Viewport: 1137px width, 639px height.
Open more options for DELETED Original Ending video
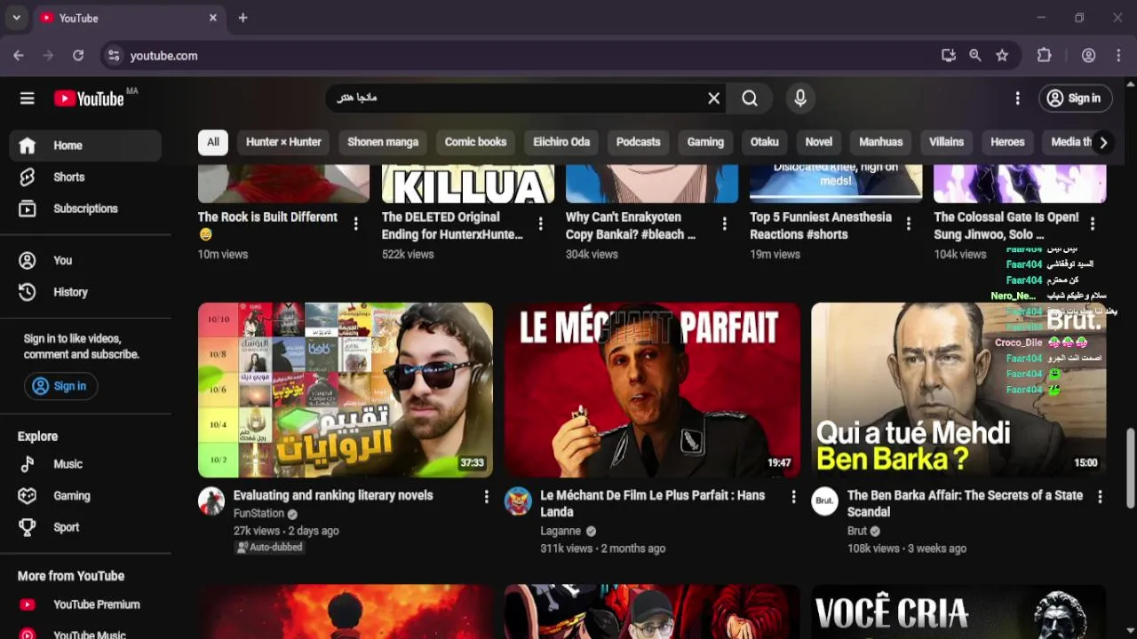(540, 225)
